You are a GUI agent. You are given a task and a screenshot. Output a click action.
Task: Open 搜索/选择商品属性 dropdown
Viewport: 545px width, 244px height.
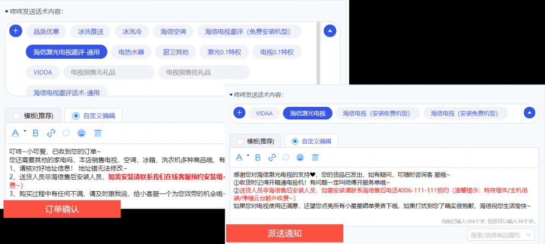tap(501, 235)
